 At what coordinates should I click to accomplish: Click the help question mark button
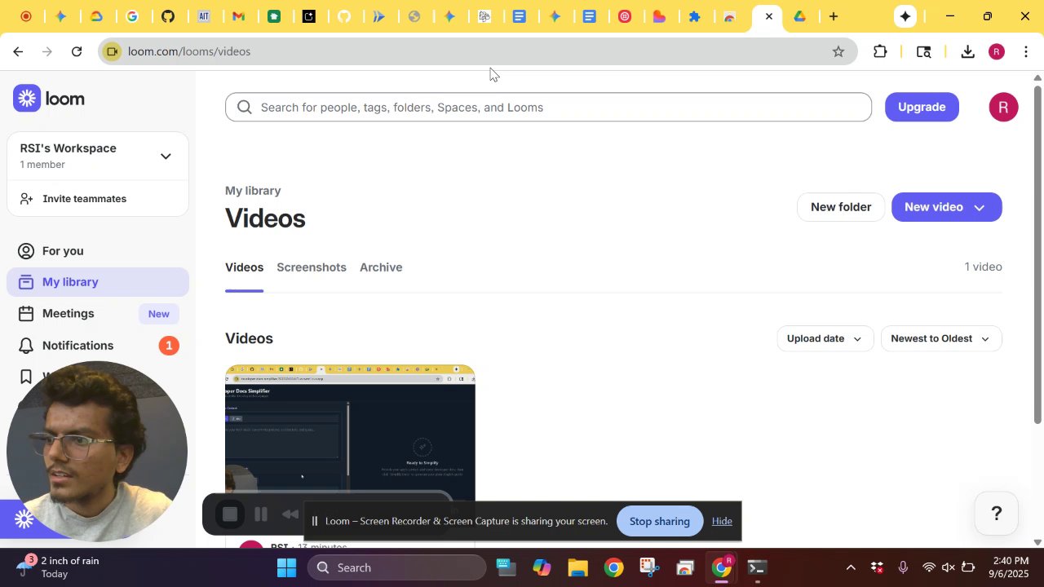[996, 513]
